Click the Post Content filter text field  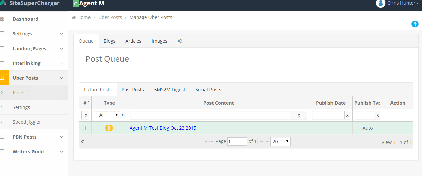tap(210, 115)
